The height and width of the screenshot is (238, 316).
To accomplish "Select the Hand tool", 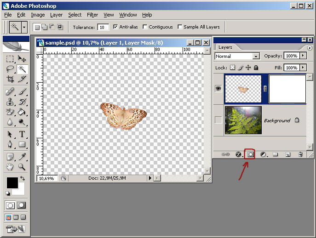I will (x=10, y=166).
